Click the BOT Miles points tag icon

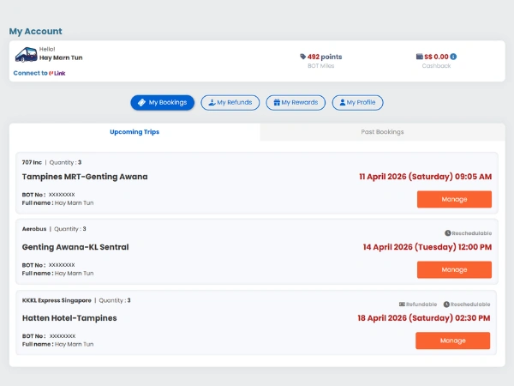(x=303, y=57)
